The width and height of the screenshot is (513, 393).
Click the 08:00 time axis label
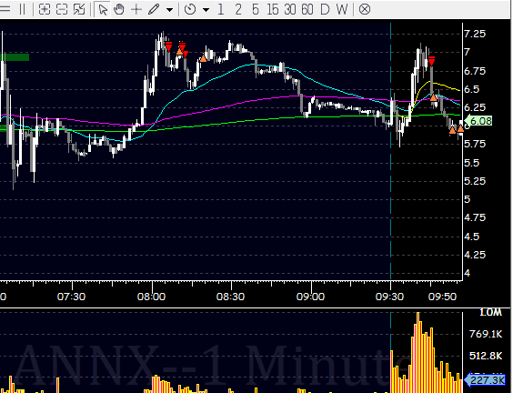(x=151, y=297)
